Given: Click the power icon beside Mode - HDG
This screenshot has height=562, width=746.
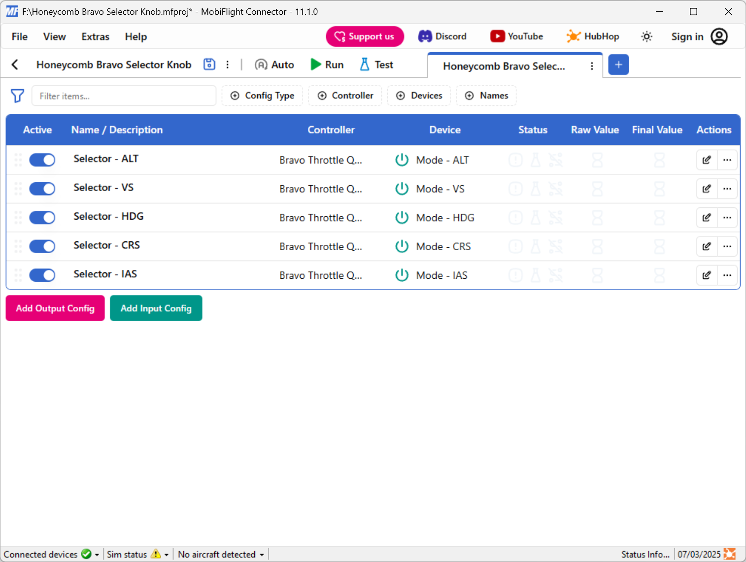Looking at the screenshot, I should pos(402,218).
